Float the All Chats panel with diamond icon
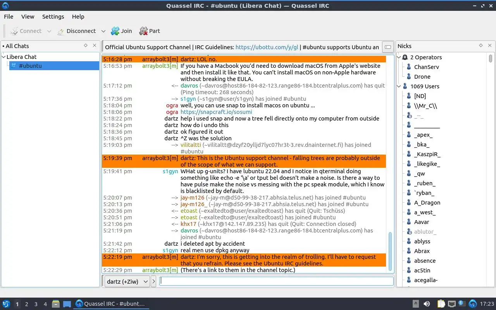This screenshot has height=310, width=496. [86, 46]
